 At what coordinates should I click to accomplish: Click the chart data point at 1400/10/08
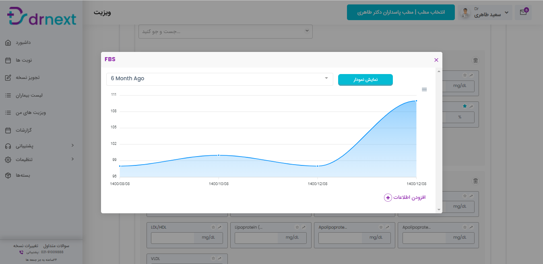coord(219,155)
